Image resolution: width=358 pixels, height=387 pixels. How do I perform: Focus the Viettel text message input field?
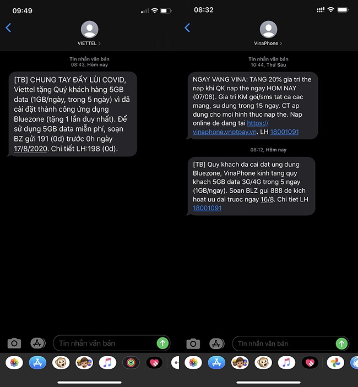105,343
